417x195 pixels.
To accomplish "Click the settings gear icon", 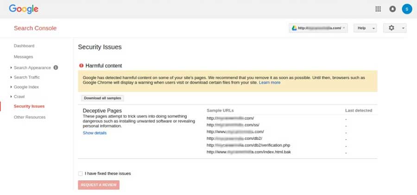I will click(x=392, y=28).
